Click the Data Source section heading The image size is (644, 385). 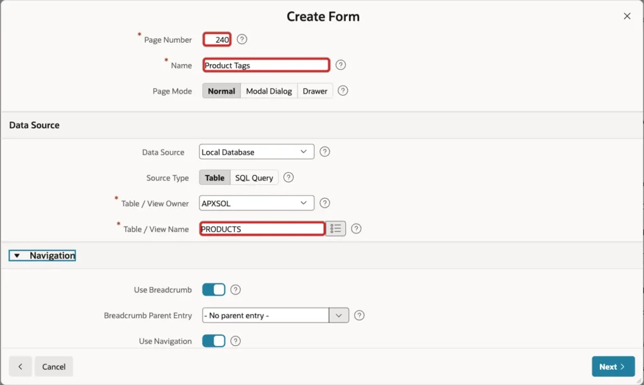click(35, 125)
